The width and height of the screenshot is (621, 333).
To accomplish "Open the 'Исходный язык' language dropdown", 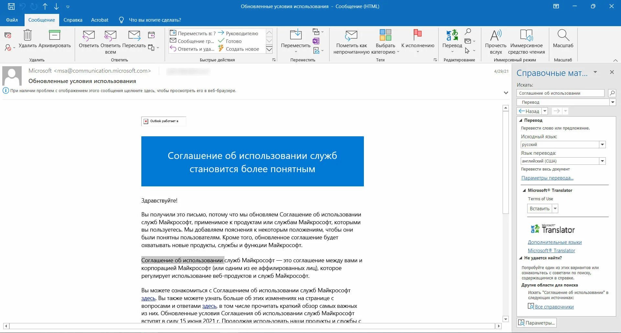I will (602, 145).
